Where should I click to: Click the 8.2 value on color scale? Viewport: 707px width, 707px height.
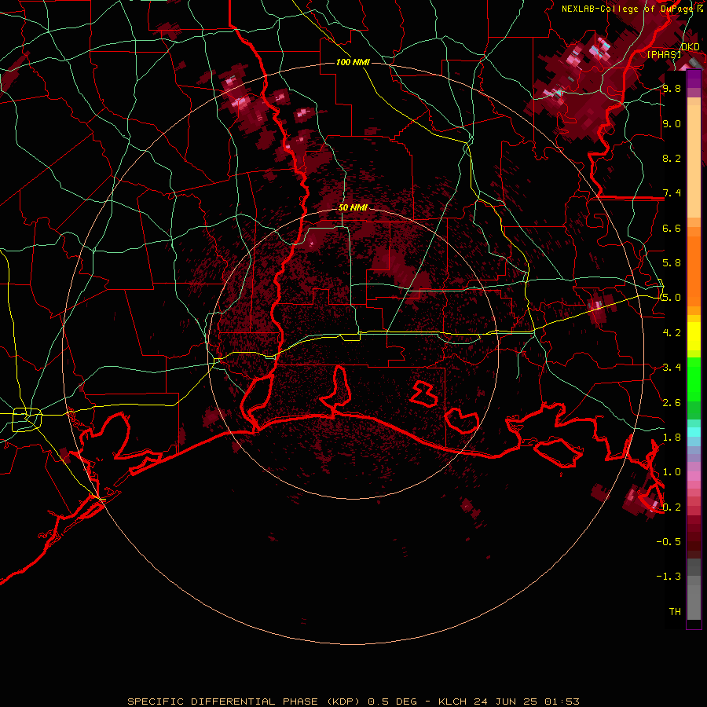click(x=672, y=158)
